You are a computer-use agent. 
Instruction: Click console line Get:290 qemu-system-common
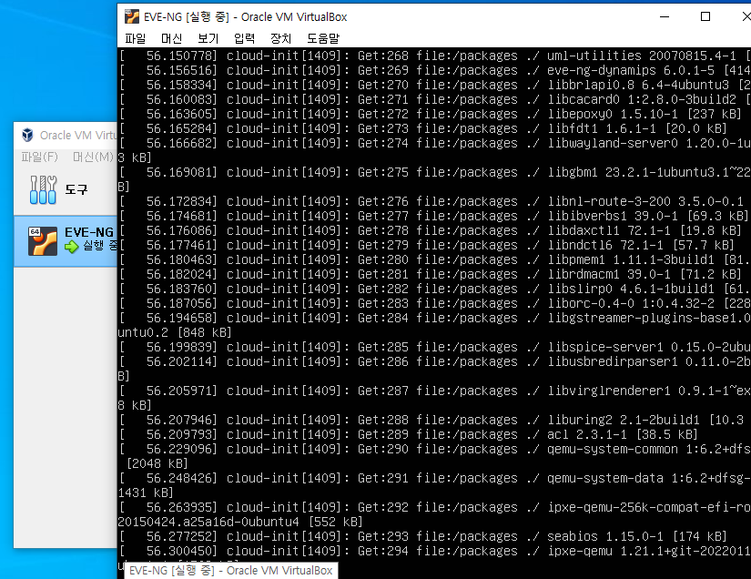(x=434, y=449)
